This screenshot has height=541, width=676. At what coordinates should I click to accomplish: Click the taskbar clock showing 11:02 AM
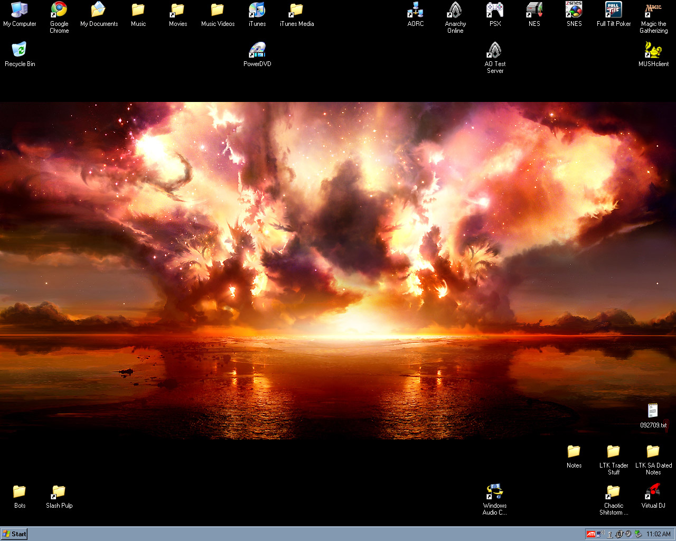pyautogui.click(x=659, y=534)
